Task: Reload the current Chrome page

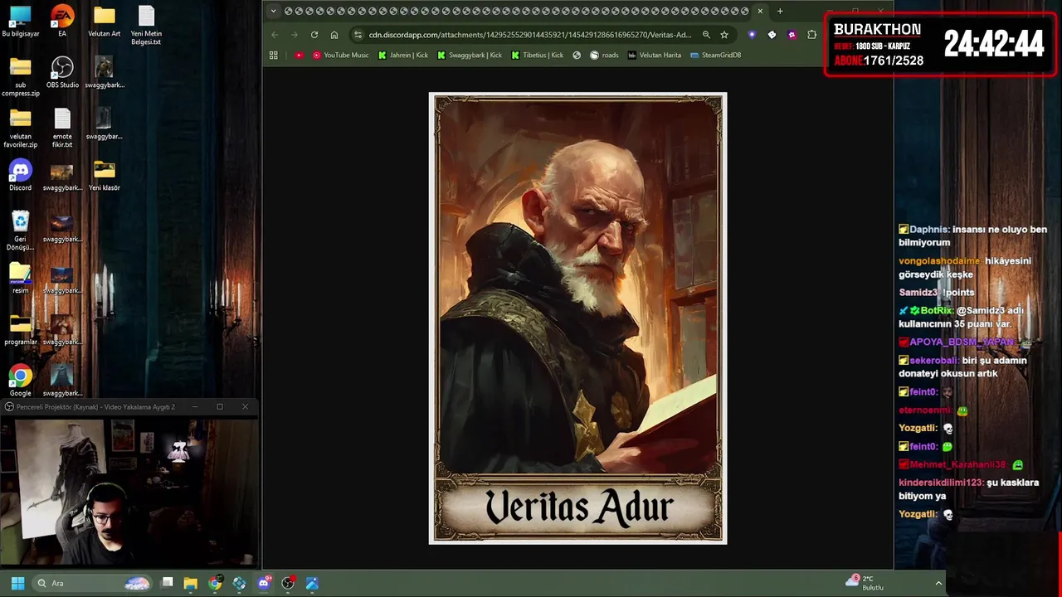Action: pyautogui.click(x=314, y=35)
